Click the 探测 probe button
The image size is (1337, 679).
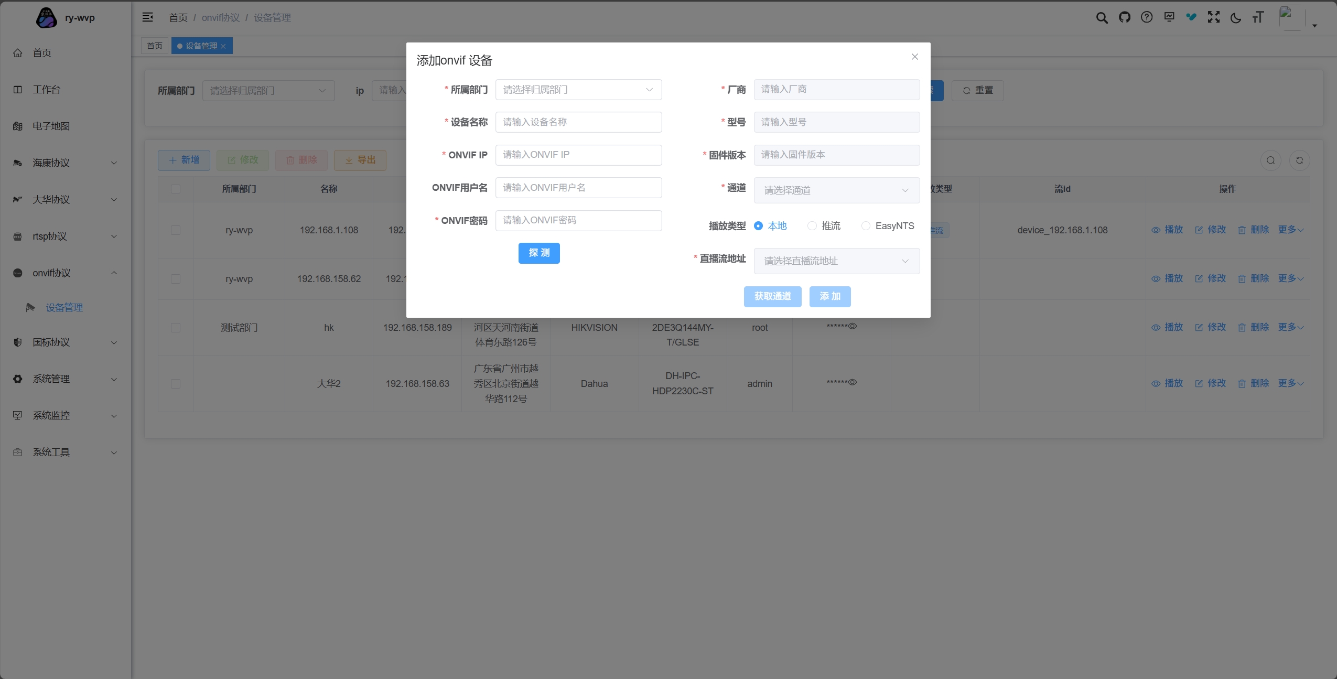[x=539, y=253]
